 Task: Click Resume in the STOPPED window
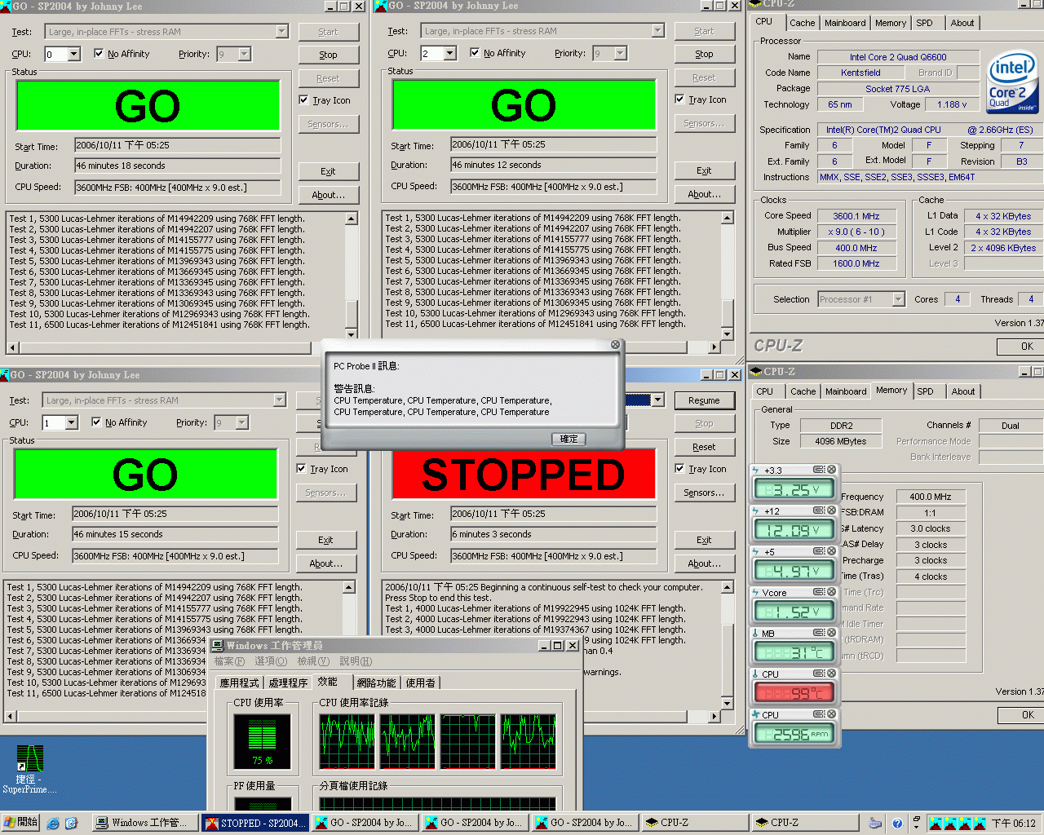click(x=704, y=400)
